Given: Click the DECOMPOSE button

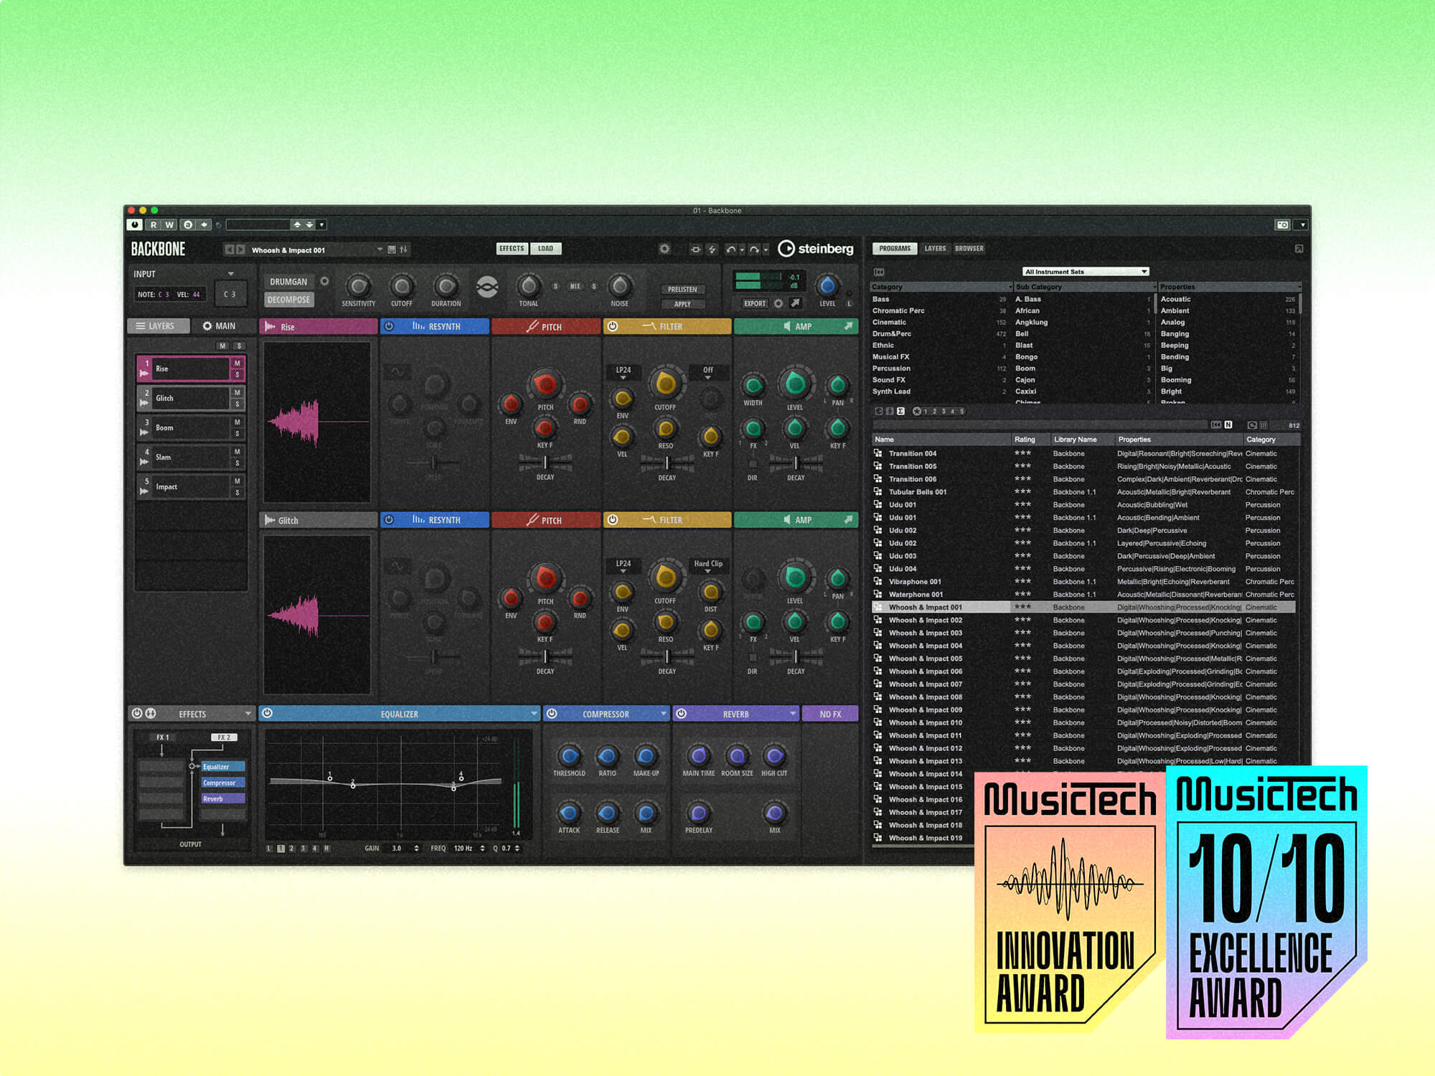Looking at the screenshot, I should 288,300.
